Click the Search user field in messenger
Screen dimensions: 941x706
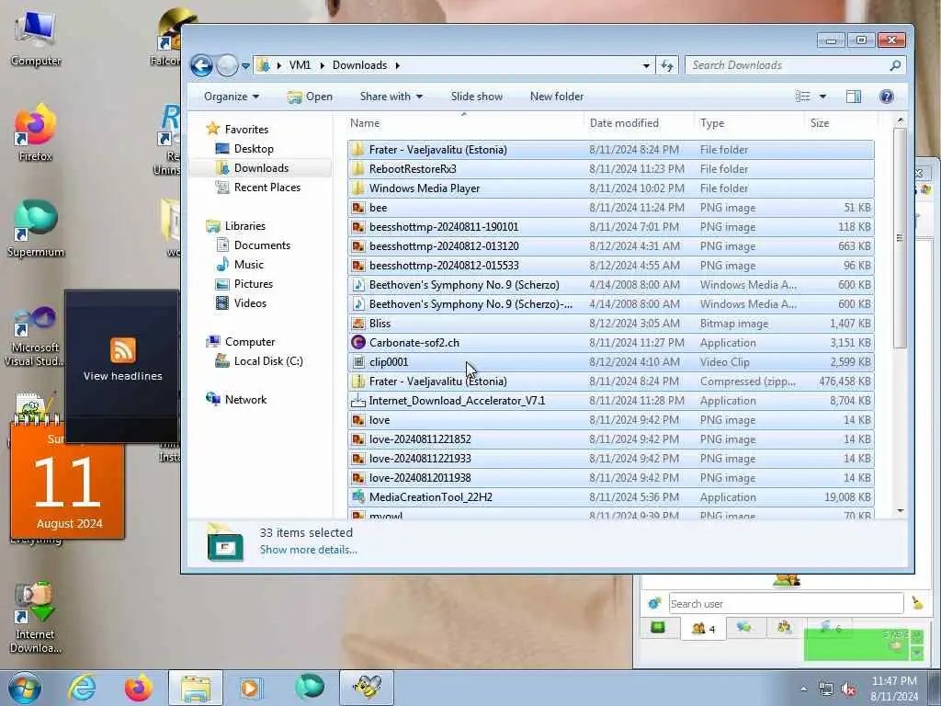coord(786,603)
